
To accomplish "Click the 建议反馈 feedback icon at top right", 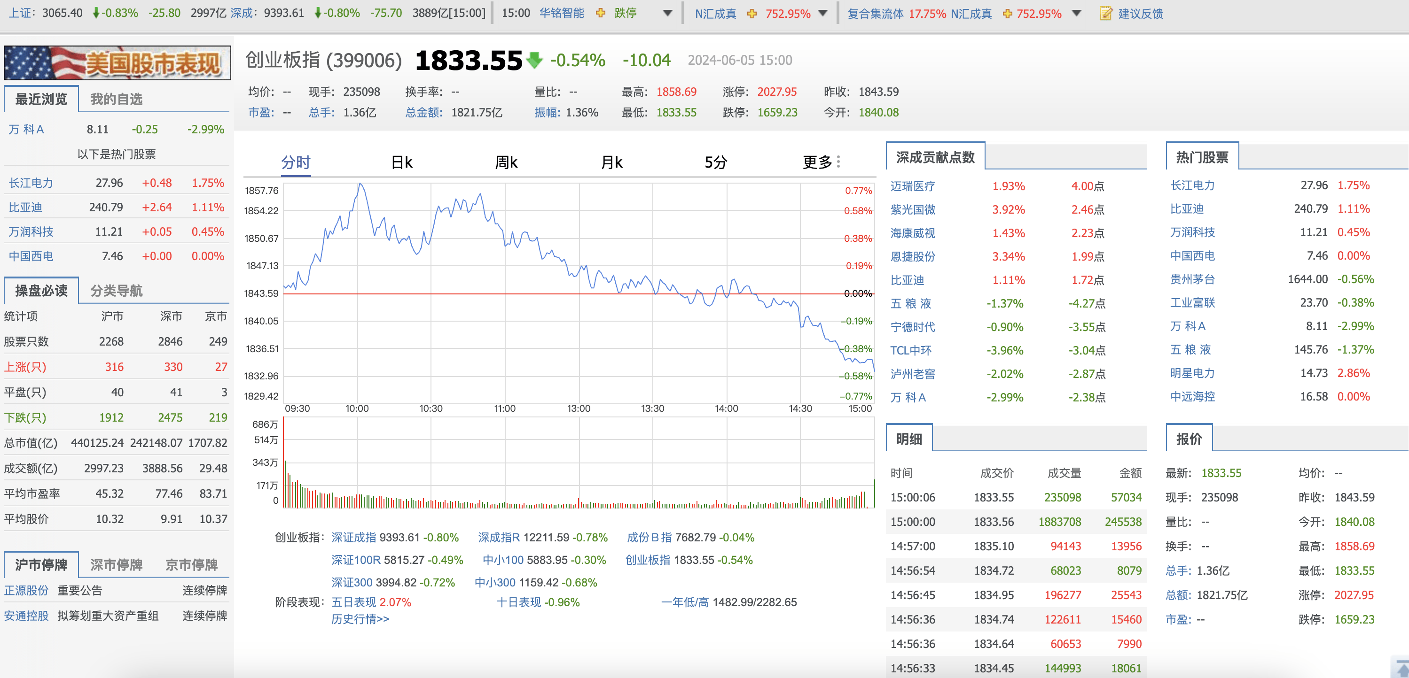I will (x=1106, y=14).
